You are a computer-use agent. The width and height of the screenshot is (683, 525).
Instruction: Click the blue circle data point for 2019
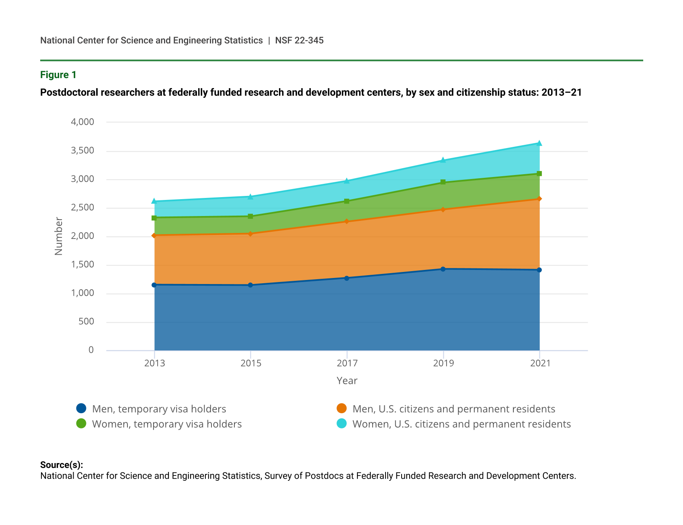click(x=443, y=269)
